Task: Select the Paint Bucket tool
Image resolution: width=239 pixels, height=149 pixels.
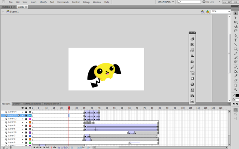Action: (x=235, y=71)
